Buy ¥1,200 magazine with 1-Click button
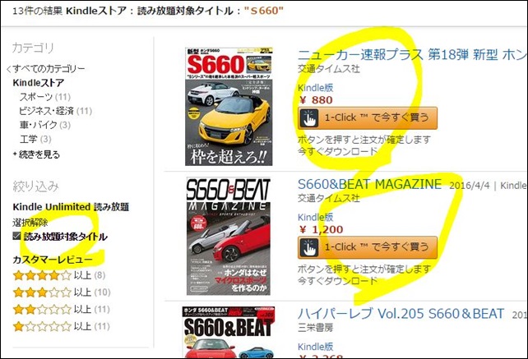528x359 pixels. [368, 247]
